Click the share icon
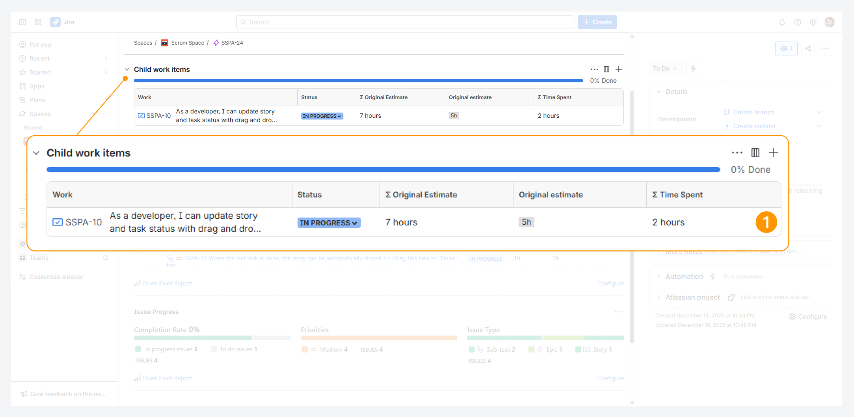Viewport: 854px width, 417px height. 808,48
